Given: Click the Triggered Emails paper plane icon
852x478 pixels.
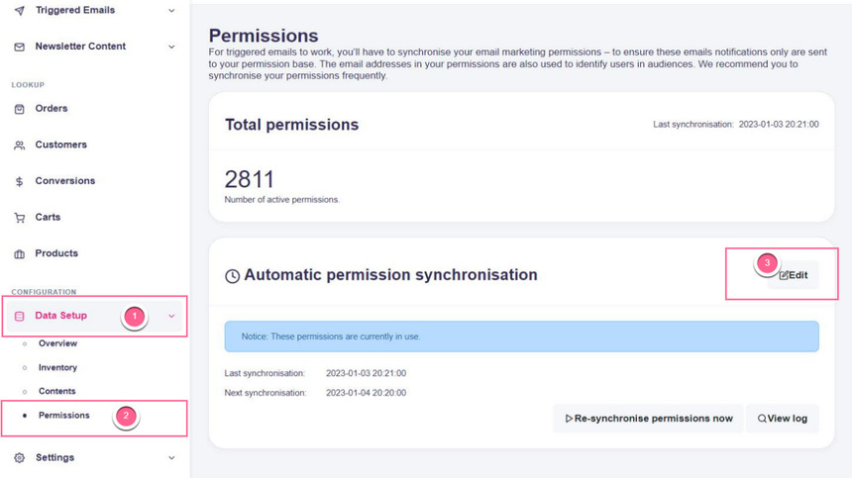Looking at the screenshot, I should point(19,11).
